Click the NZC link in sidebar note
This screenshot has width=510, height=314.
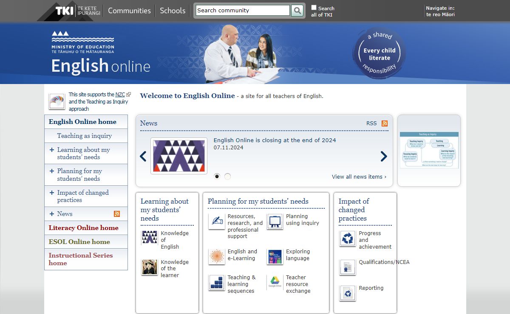120,95
